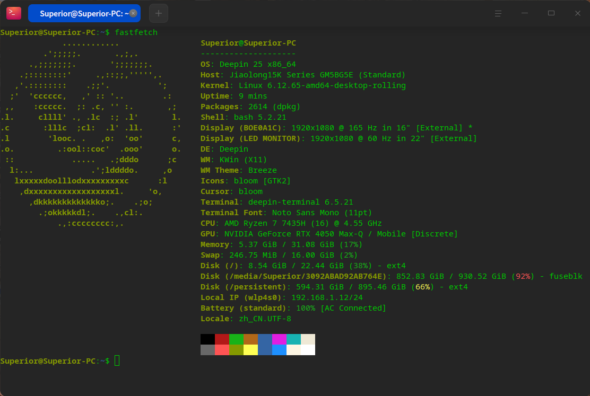590x396 pixels.
Task: Click the "Superior@Superior-PC" header above the dashed line
Action: point(248,43)
